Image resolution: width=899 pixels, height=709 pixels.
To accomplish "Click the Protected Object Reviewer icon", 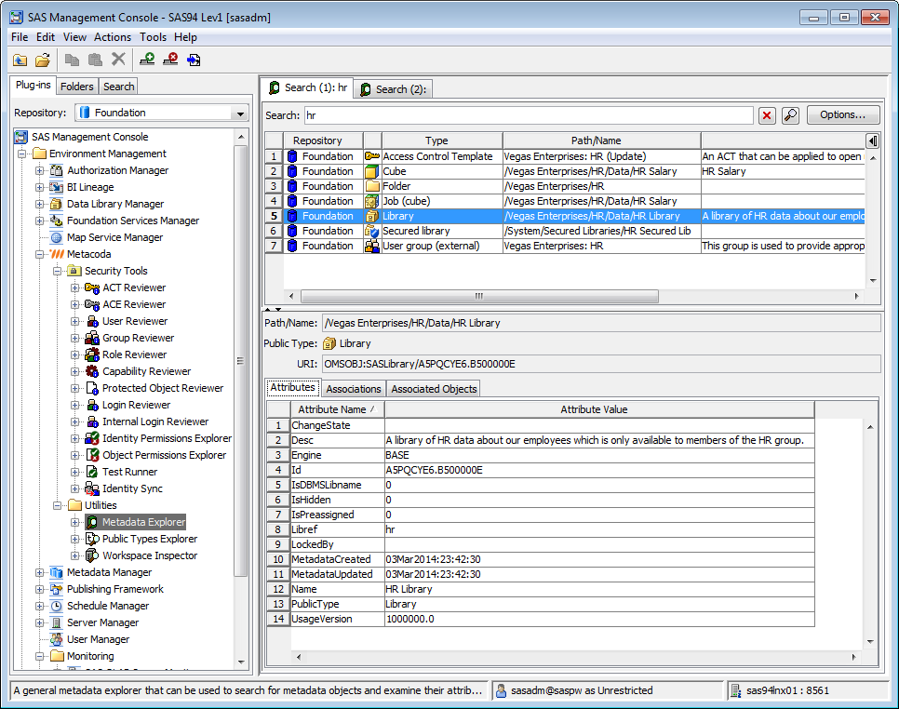I will point(92,388).
